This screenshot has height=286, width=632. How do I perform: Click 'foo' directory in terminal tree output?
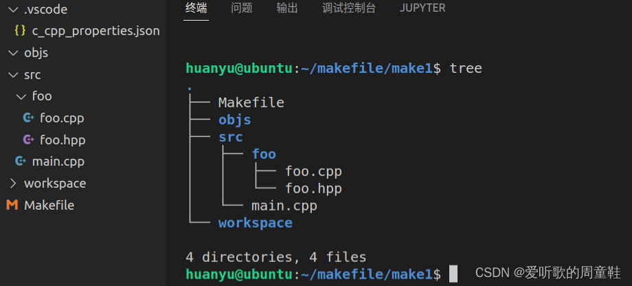coord(264,154)
